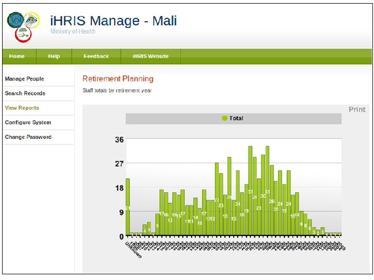Click the y-axis value 36
Screen dimensions: 374x280
[x=119, y=140]
